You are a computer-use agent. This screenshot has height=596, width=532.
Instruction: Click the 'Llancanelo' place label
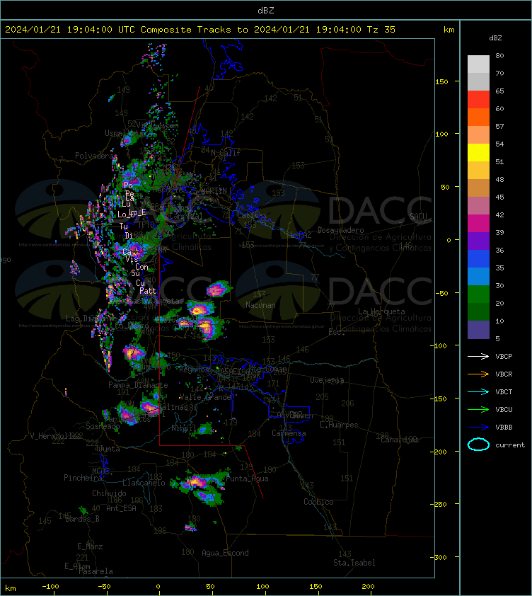(144, 483)
